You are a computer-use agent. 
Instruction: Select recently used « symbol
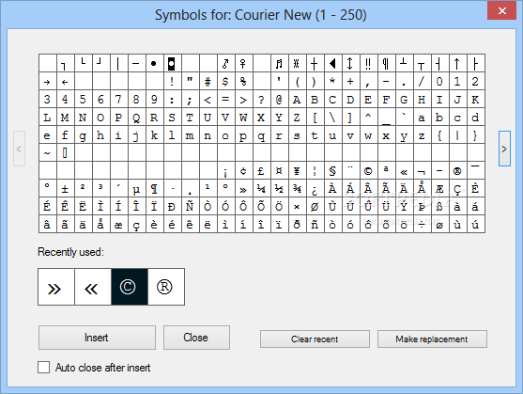point(93,287)
